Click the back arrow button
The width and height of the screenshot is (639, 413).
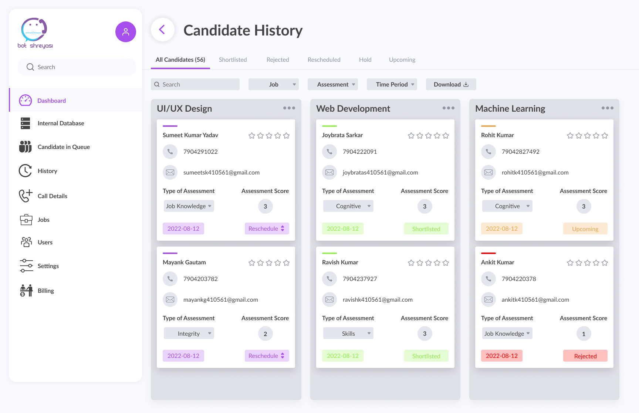coord(162,30)
